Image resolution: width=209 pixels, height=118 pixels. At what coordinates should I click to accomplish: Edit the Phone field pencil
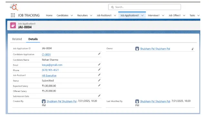99,70
